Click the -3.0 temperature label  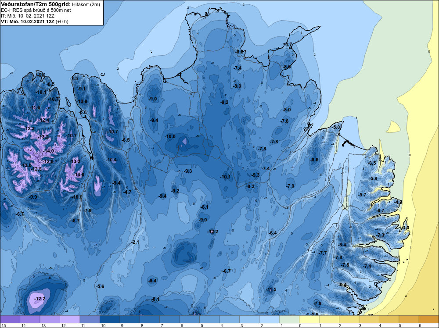pos(405,228)
